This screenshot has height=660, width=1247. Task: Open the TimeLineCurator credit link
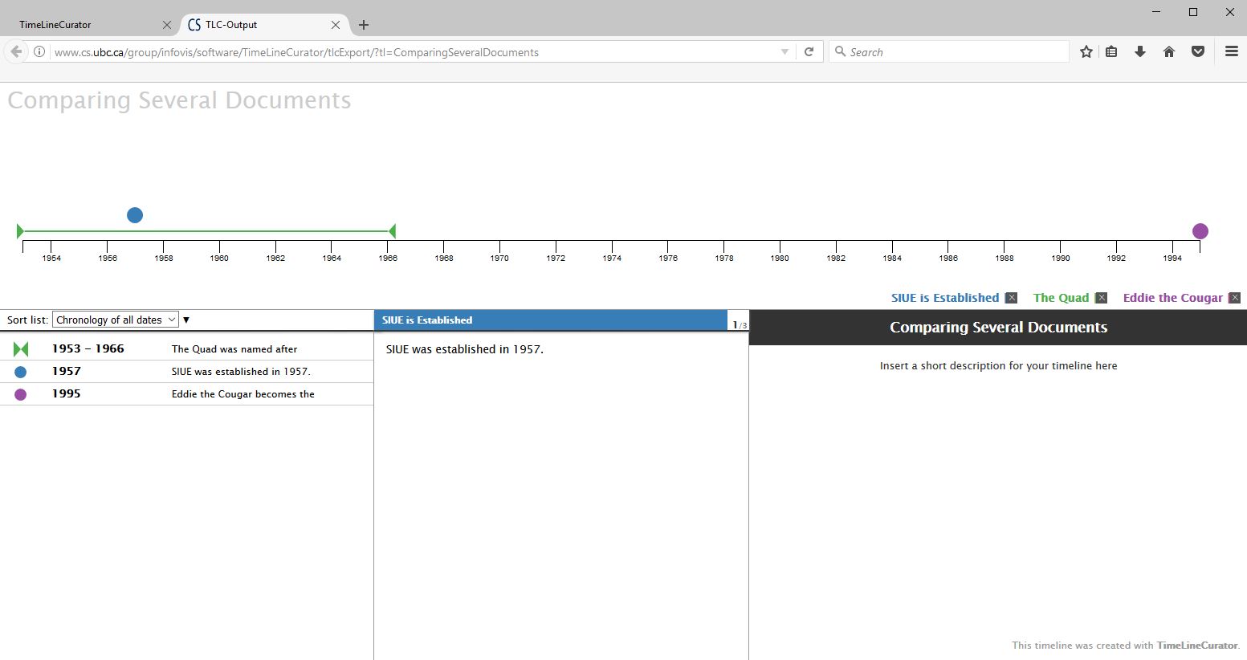[1197, 646]
